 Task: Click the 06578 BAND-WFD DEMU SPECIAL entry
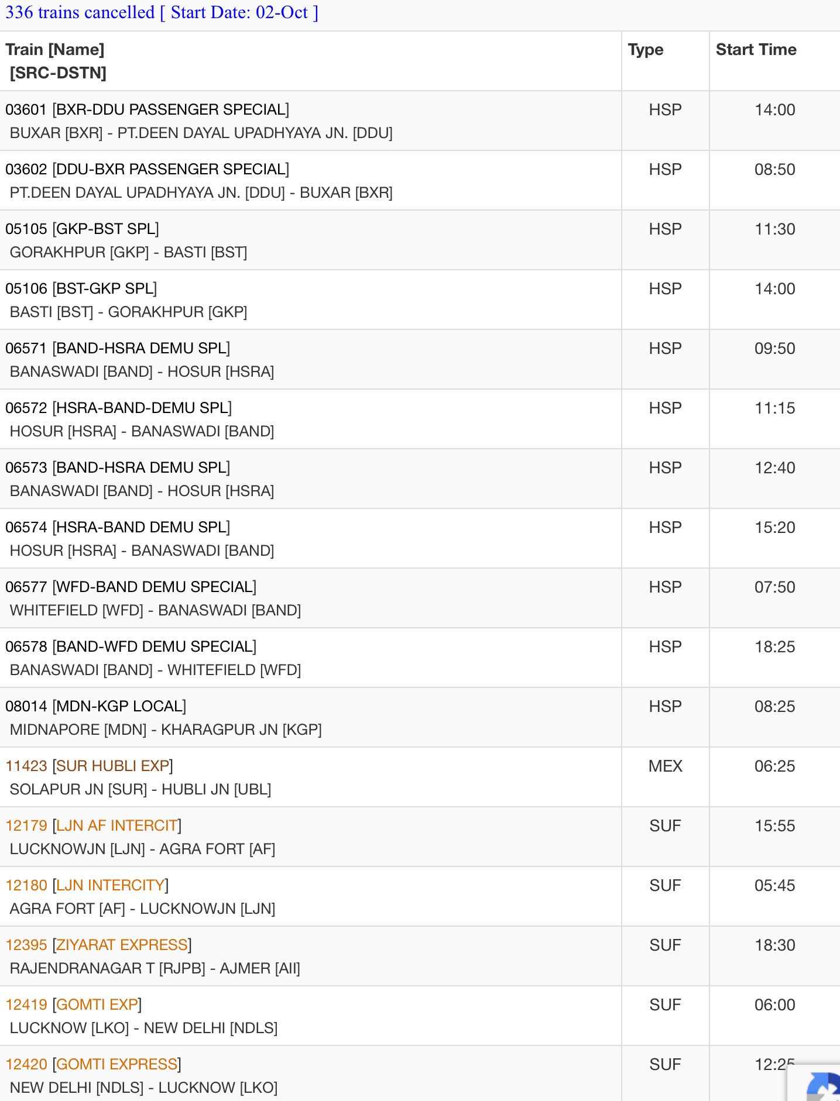point(131,647)
